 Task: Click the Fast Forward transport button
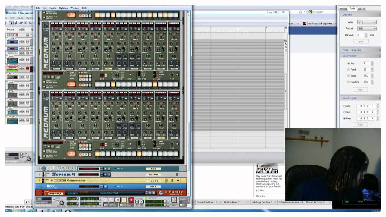click(x=111, y=200)
